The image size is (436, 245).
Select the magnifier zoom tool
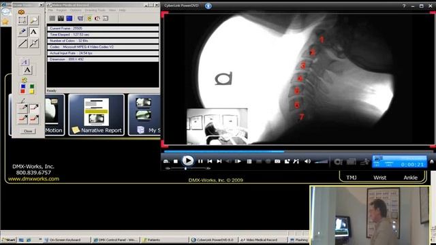[x=34, y=20]
